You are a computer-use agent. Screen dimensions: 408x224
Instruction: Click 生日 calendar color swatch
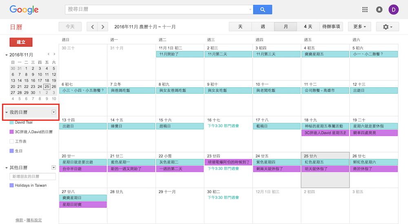pos(11,151)
